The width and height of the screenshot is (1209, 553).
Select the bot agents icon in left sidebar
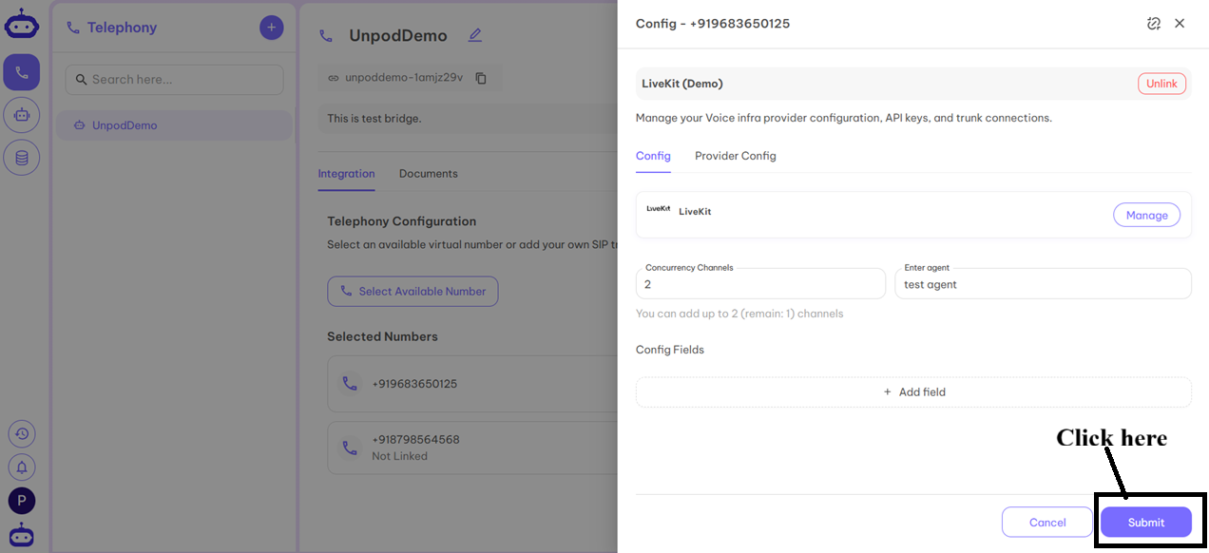(21, 114)
